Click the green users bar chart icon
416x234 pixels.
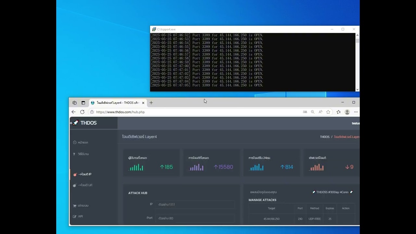pyautogui.click(x=136, y=167)
